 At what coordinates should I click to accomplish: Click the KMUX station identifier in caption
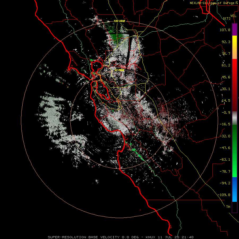(151, 237)
